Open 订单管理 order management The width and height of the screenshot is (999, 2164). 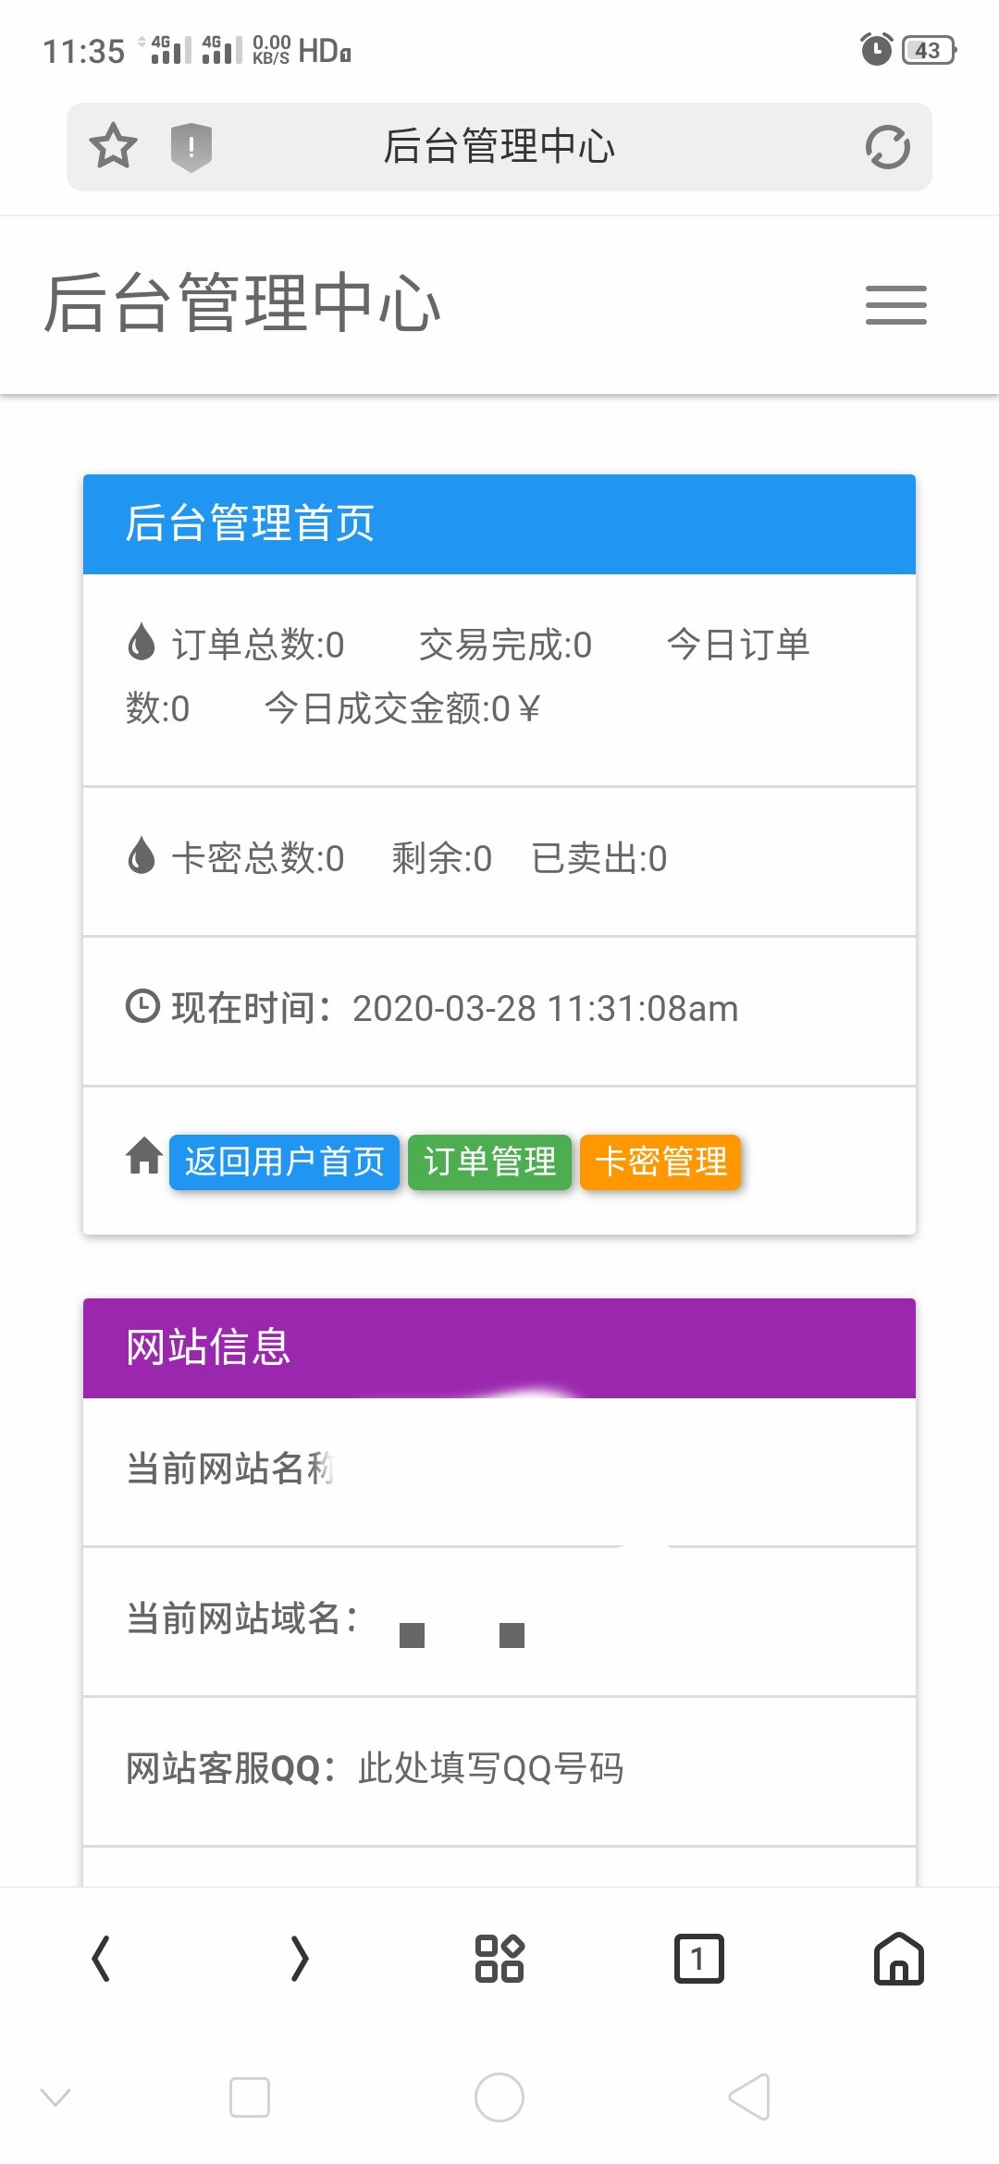[x=489, y=1162]
